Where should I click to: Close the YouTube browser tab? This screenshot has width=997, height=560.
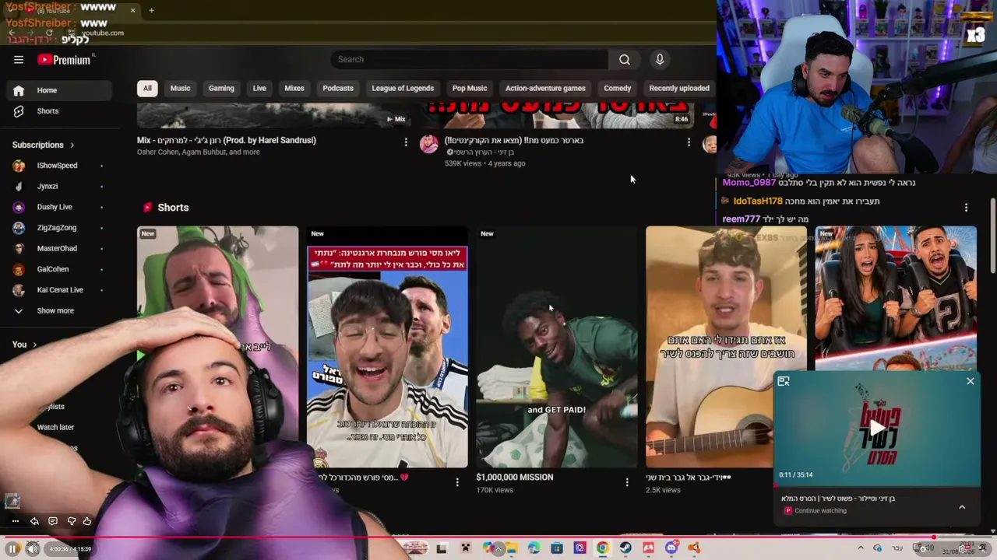pos(132,11)
